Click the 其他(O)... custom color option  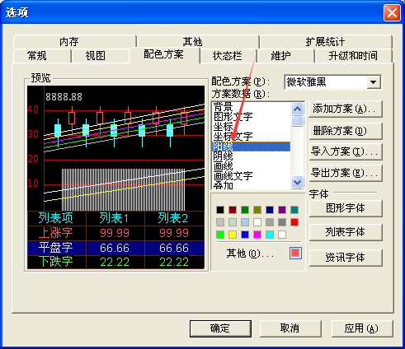tap(250, 254)
